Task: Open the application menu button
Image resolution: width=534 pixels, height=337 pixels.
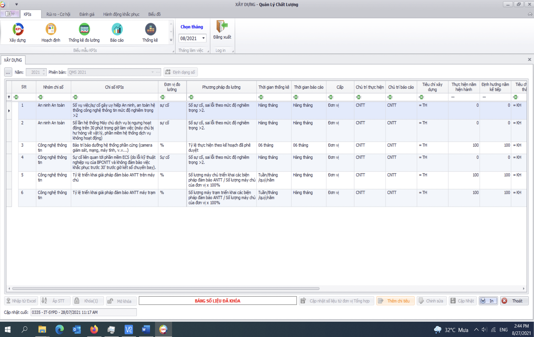Action: (9, 14)
